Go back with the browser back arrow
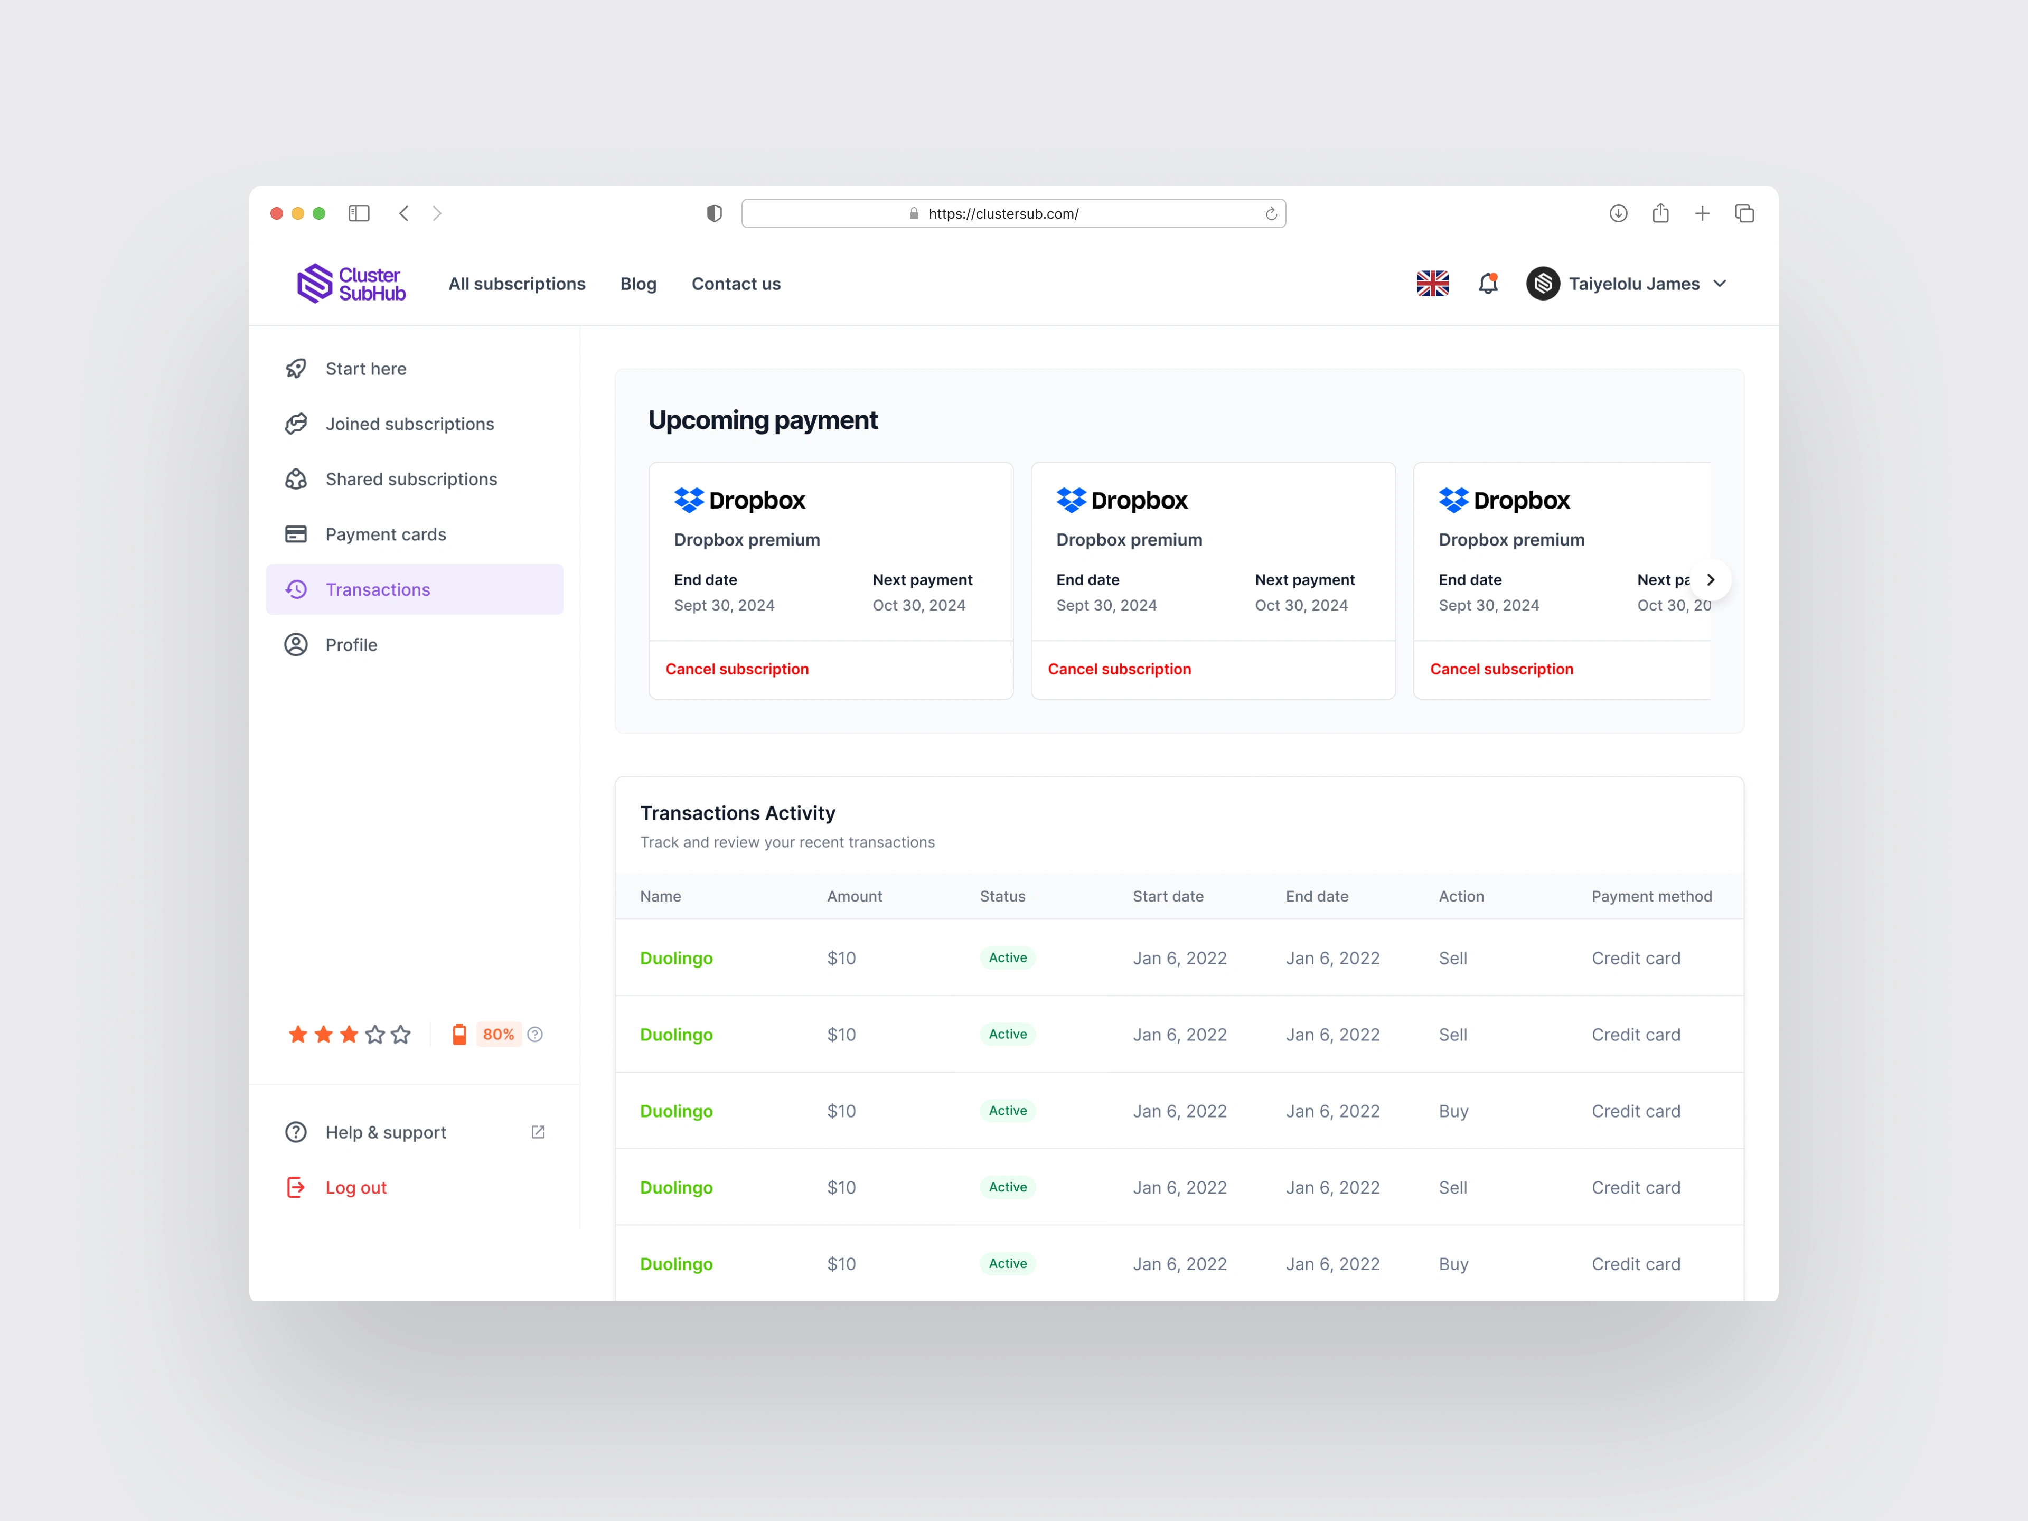Viewport: 2028px width, 1521px height. (x=403, y=213)
